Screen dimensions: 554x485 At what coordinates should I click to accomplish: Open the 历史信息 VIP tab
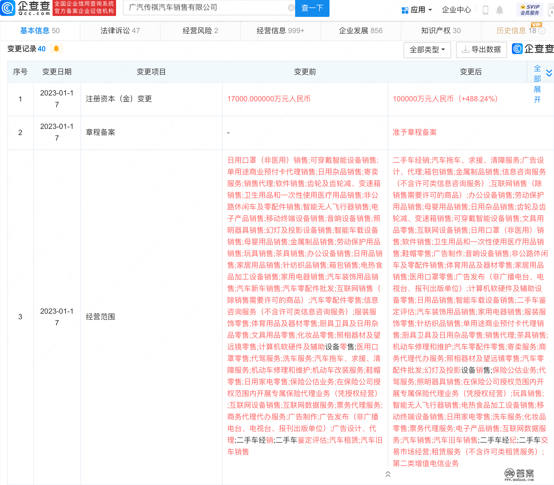[x=517, y=31]
